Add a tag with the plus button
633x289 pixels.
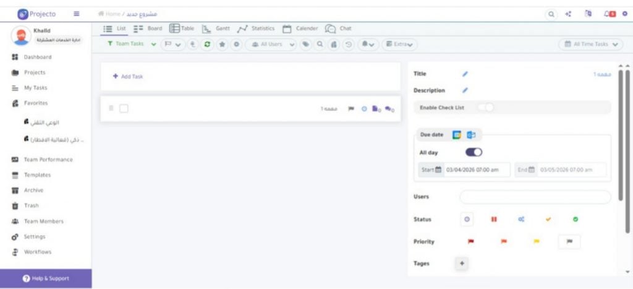tap(461, 264)
